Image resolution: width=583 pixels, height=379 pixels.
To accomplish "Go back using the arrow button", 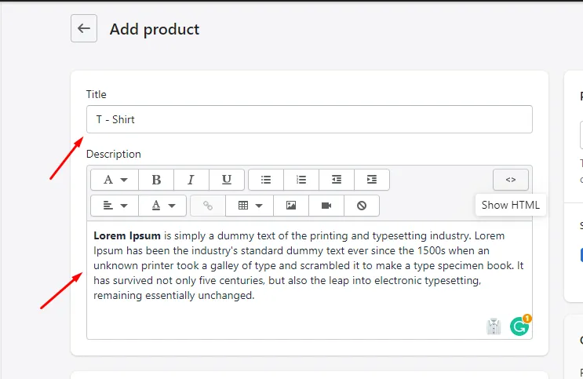I will (x=84, y=28).
